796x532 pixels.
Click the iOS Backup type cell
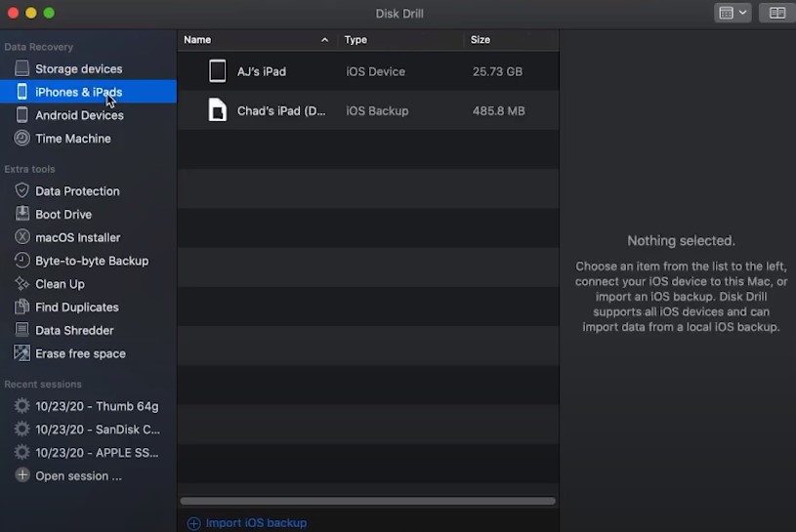click(x=377, y=110)
